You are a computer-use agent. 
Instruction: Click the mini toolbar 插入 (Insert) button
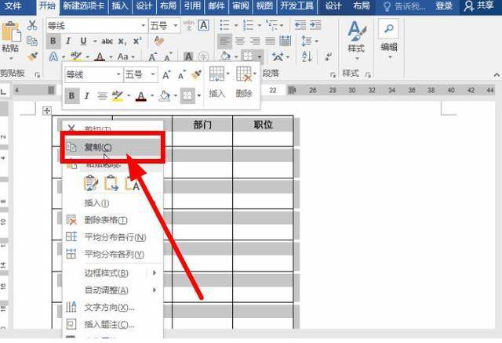[218, 82]
